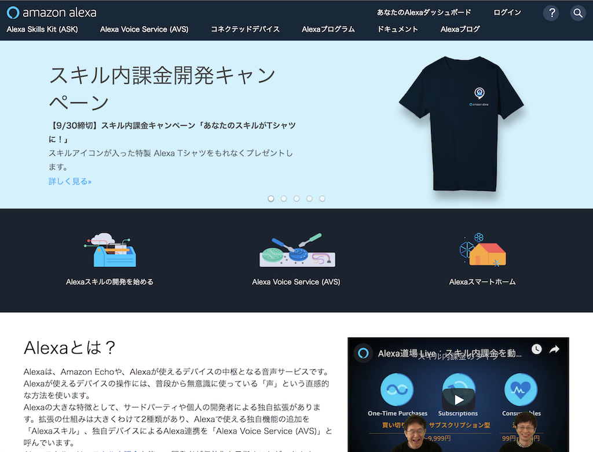Open the search magnifier icon
This screenshot has height=452, width=593.
[578, 13]
